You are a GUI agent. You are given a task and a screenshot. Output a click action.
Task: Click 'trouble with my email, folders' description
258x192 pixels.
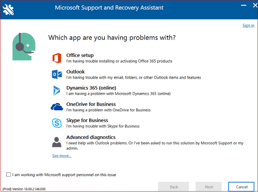tap(134, 77)
